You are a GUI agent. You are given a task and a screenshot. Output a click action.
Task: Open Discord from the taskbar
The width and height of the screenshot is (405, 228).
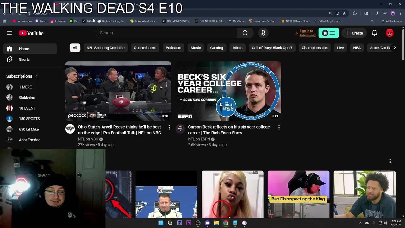click(x=207, y=223)
